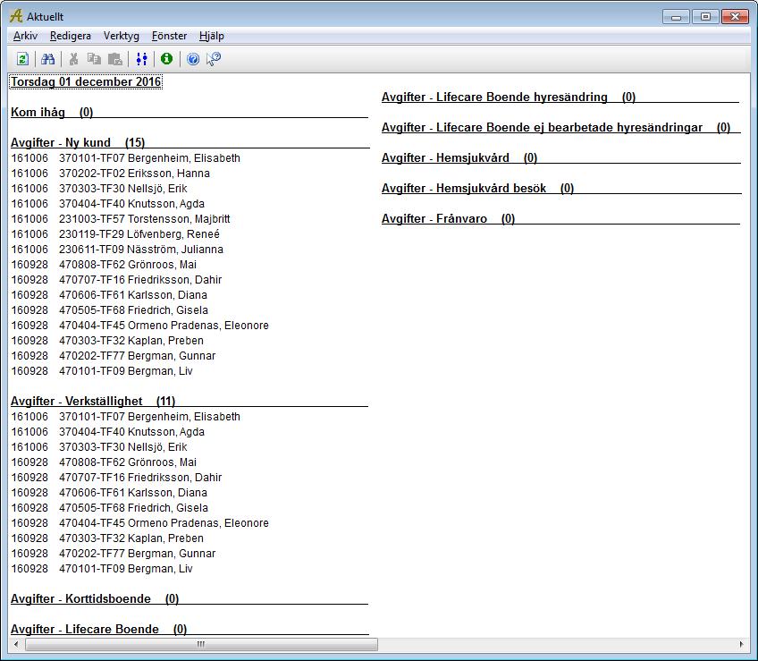
Task: Maximize the Aktuellt window
Action: 705,17
